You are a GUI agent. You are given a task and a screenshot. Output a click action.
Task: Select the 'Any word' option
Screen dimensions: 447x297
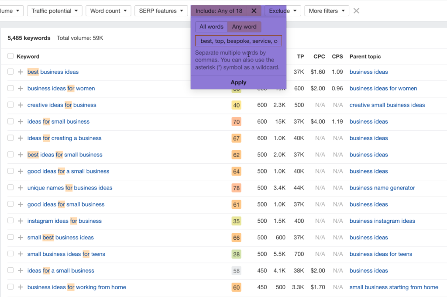click(x=244, y=27)
